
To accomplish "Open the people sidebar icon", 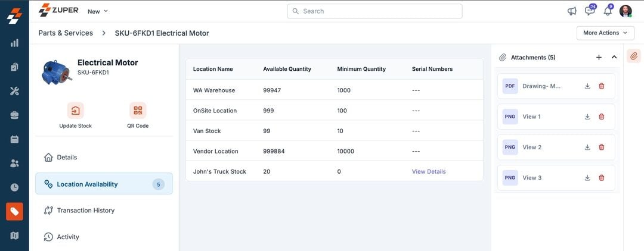I will click(x=14, y=164).
